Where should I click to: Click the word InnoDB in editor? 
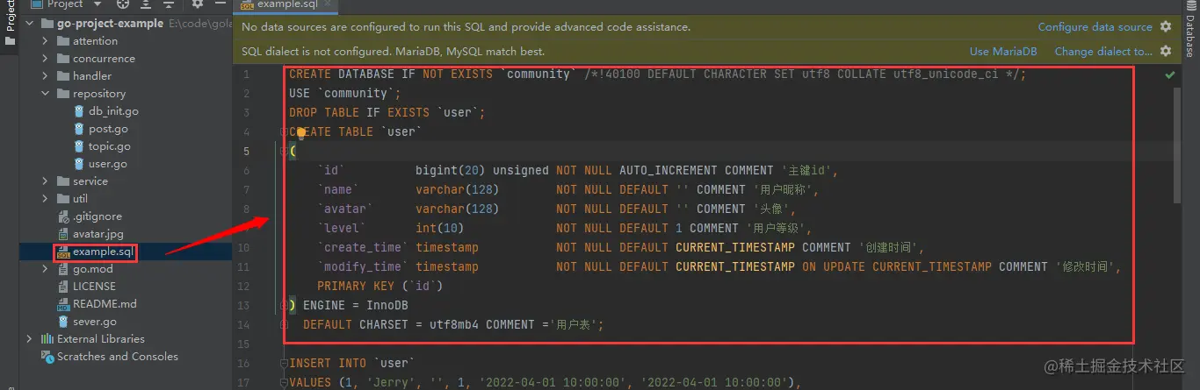tap(387, 305)
